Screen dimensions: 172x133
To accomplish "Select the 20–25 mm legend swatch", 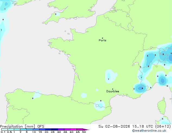I will [x=49, y=129].
